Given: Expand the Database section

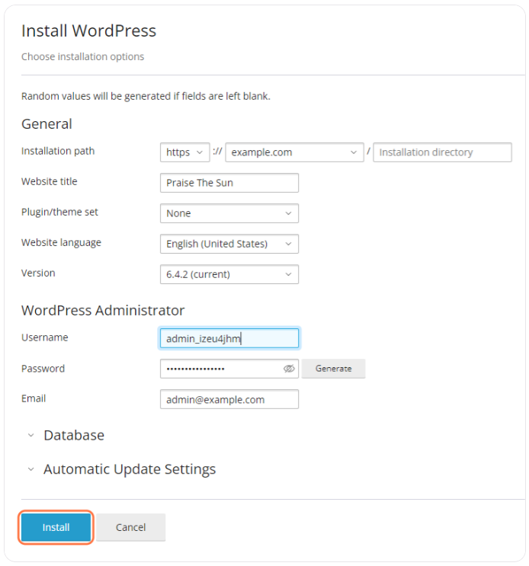Looking at the screenshot, I should pos(66,435).
